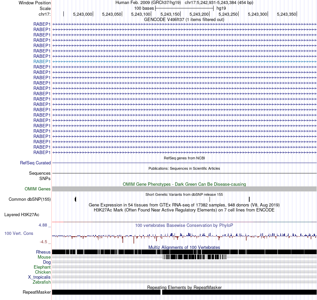Open 'Short Genetic Variants from dbSNP release 155'

[184, 194]
